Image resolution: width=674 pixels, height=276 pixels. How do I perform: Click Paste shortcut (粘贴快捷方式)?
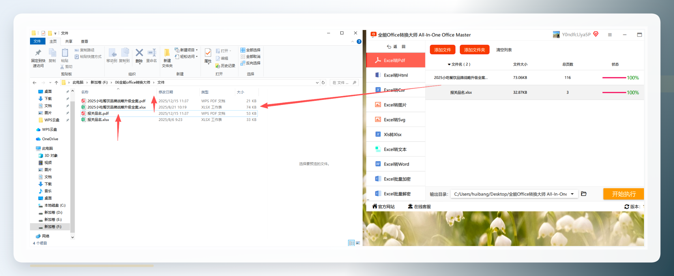point(88,57)
